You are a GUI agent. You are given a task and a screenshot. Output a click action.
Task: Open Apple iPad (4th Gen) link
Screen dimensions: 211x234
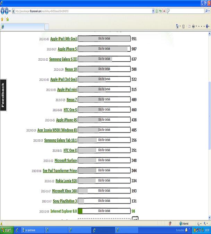(x=64, y=39)
